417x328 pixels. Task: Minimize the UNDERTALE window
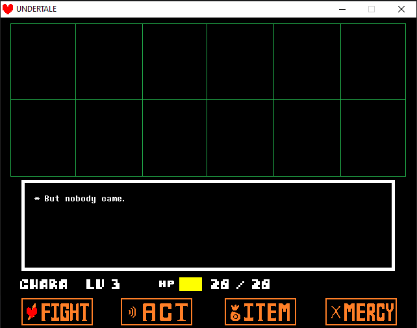(x=342, y=9)
